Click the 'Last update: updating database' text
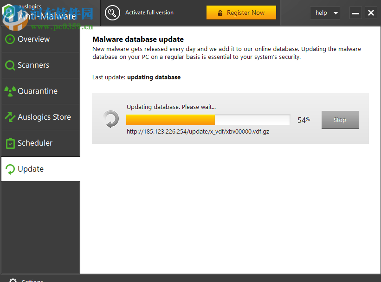Image resolution: width=381 pixels, height=282 pixels. [136, 77]
